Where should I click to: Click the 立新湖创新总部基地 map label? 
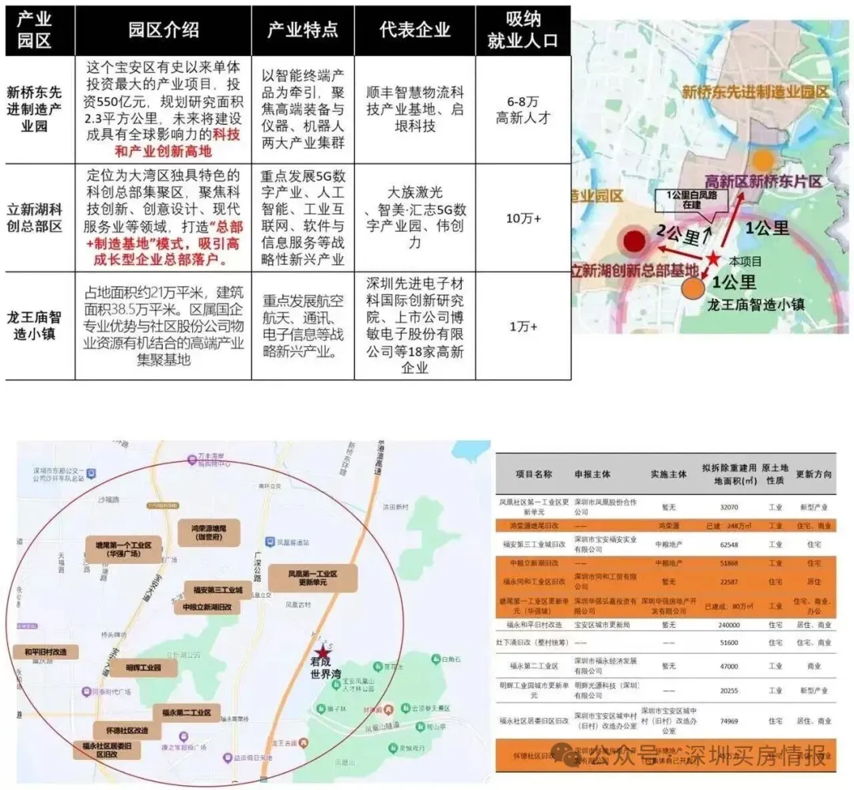[x=635, y=270]
